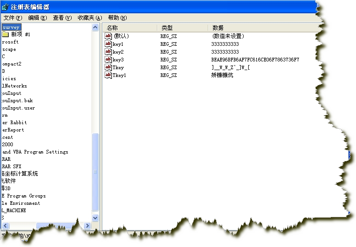Sort values by the 类型 column header

pyautogui.click(x=183, y=27)
